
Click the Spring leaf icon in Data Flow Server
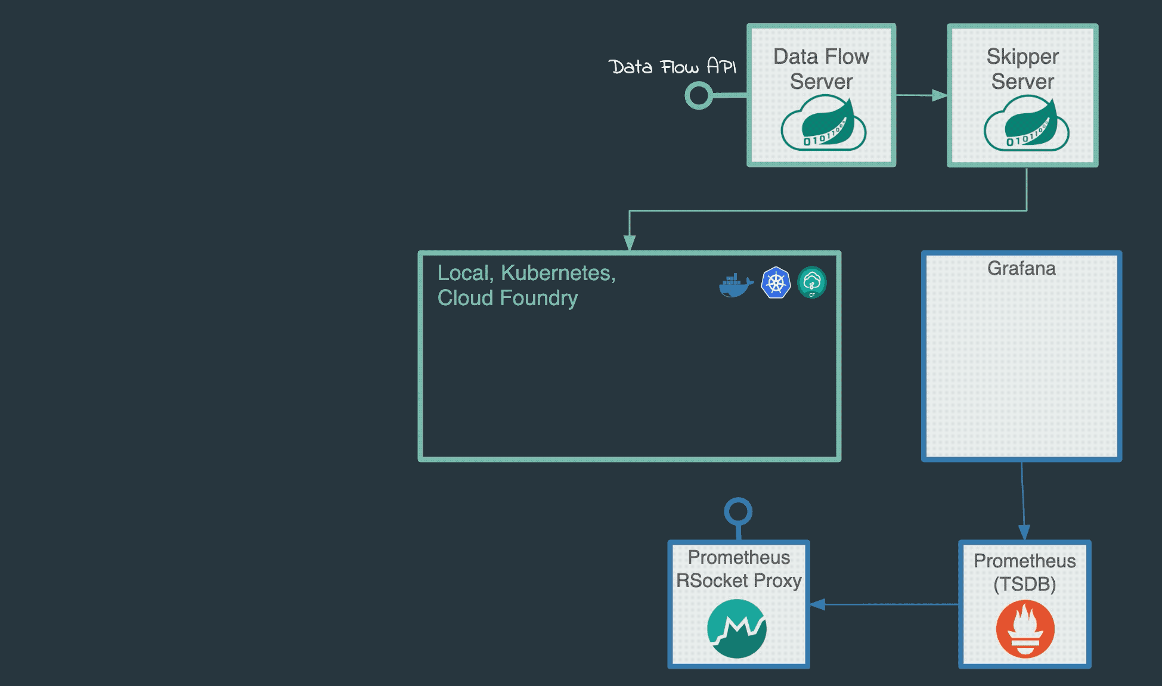coord(823,123)
